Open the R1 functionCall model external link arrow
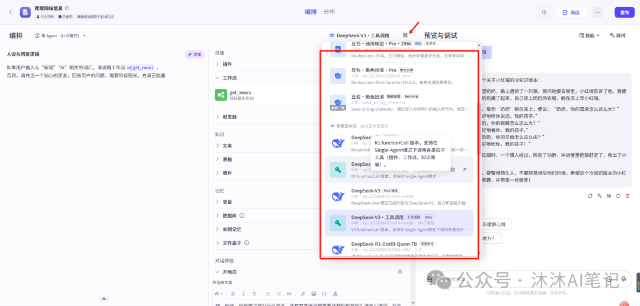Viewport: 640px width, 306px height. pos(465,169)
